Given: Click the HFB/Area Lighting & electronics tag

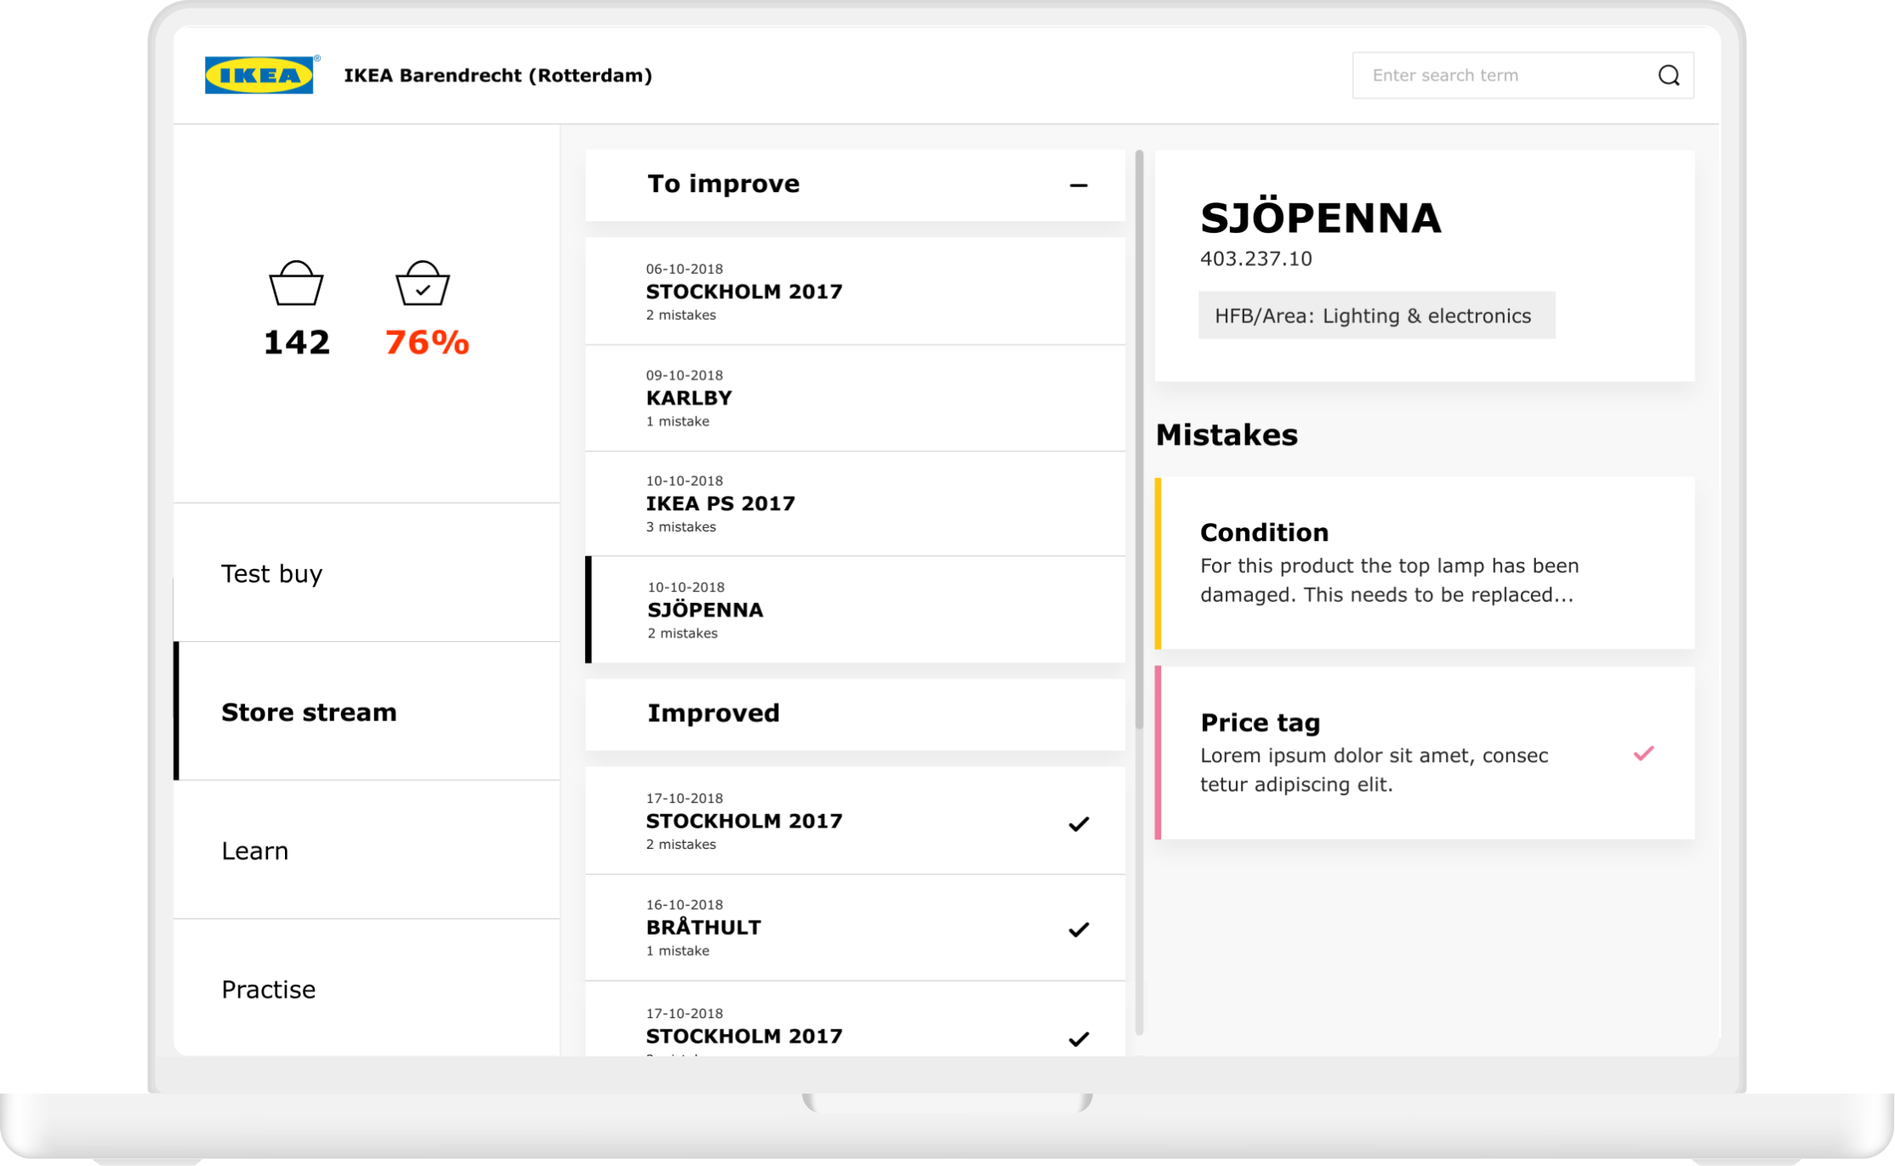Looking at the screenshot, I should 1376,316.
